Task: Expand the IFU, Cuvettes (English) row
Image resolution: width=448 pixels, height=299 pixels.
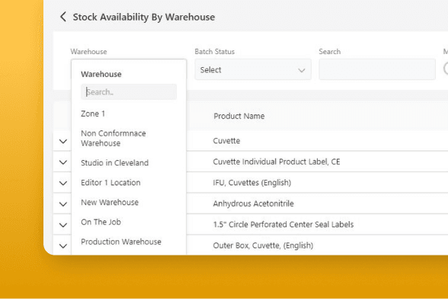Action: click(63, 183)
